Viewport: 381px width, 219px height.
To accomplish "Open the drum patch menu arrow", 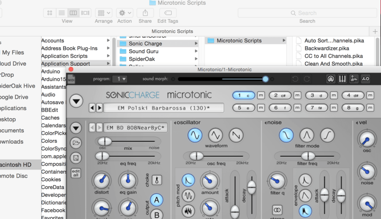I will [x=76, y=128].
